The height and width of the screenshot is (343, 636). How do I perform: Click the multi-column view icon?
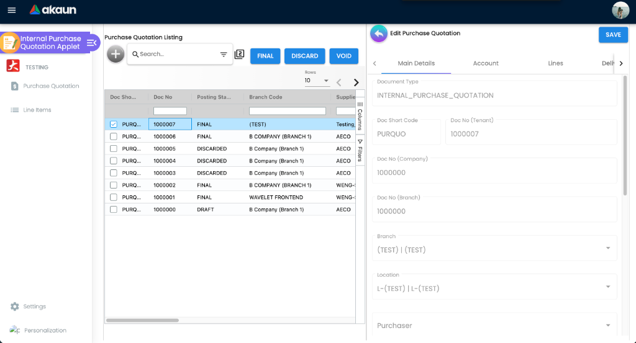pyautogui.click(x=240, y=54)
